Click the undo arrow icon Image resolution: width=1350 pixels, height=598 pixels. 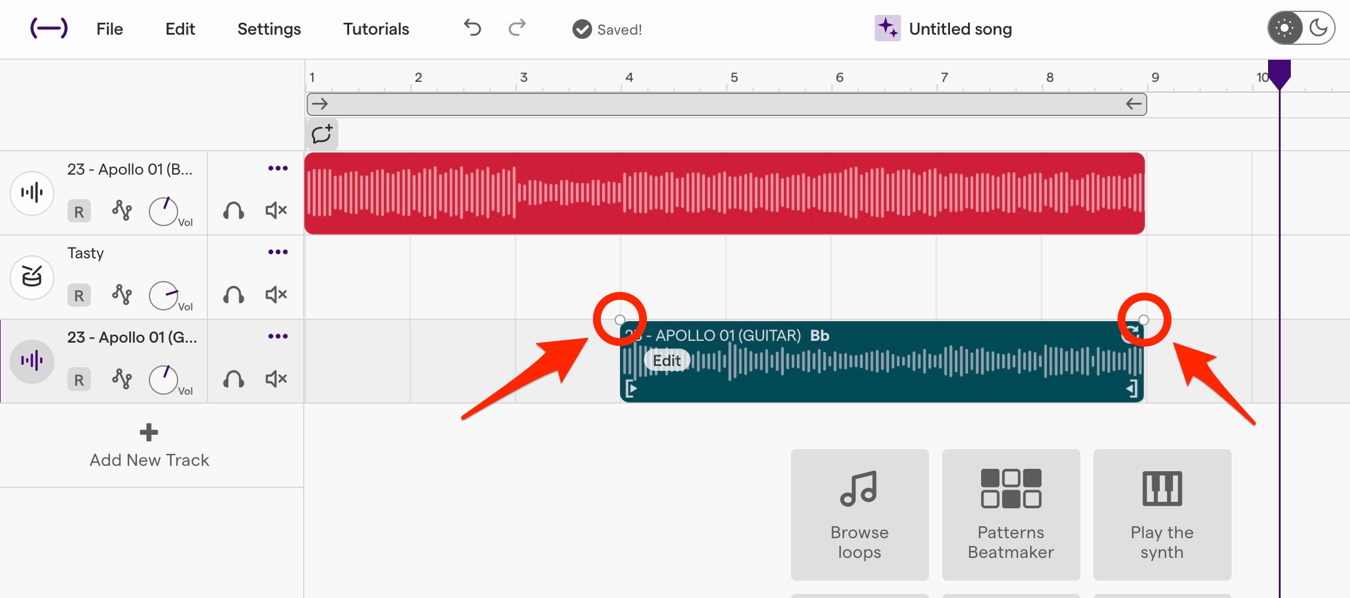(x=472, y=28)
